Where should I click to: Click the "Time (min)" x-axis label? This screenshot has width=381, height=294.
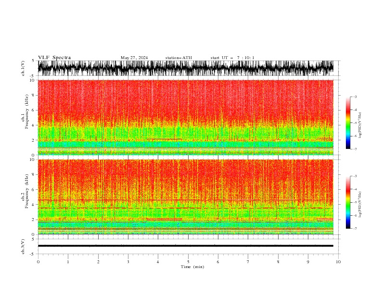point(192,267)
